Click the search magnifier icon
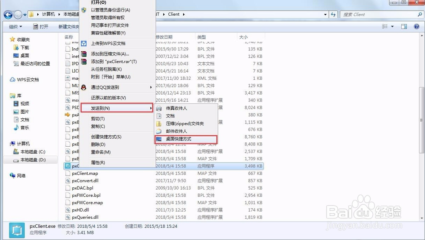This screenshot has height=240, width=425. (419, 14)
